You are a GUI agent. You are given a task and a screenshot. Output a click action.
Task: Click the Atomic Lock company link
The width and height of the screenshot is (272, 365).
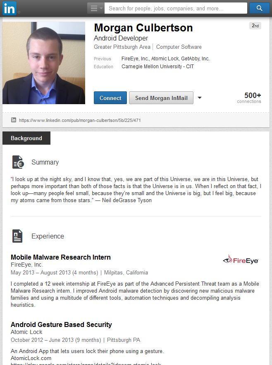point(26,332)
